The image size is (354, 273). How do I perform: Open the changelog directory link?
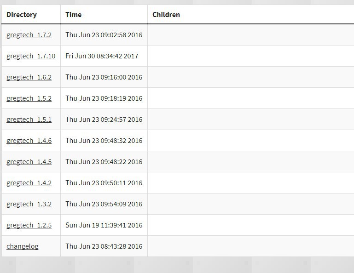23,246
